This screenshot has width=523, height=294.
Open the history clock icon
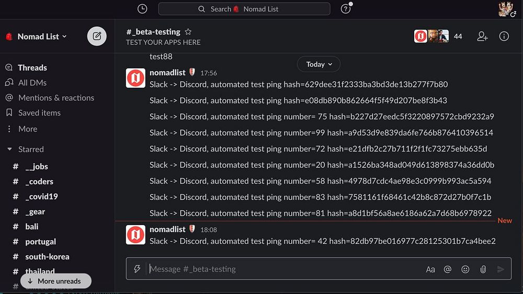tap(142, 9)
